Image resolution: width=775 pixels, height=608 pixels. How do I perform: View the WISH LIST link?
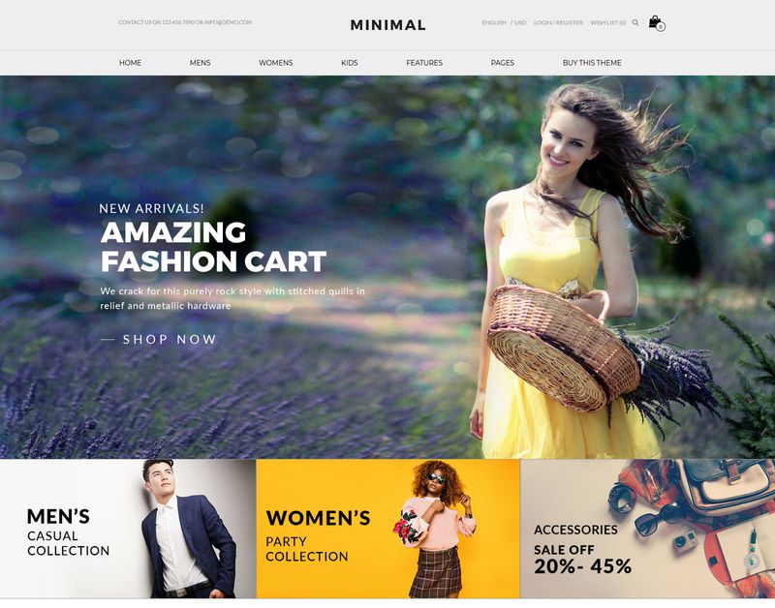608,22
